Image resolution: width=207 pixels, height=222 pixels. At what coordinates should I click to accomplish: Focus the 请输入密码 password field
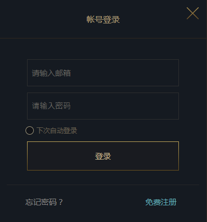pyautogui.click(x=103, y=106)
